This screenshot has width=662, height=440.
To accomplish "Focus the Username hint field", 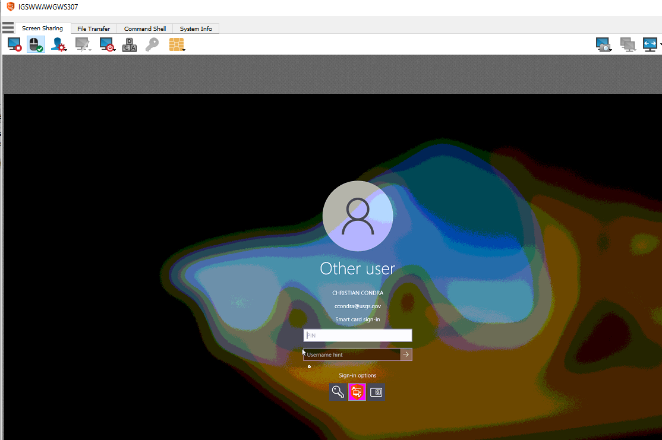I will pos(352,354).
